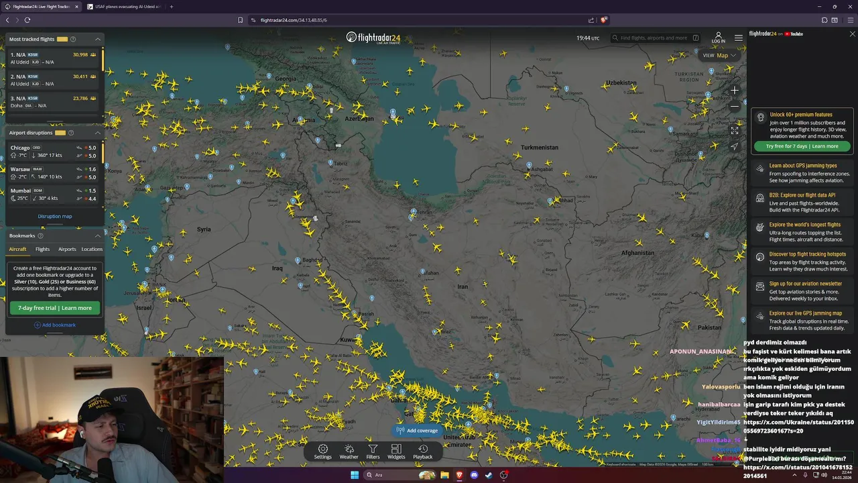
Task: Select Chicago ORD airport disruption row
Action: pos(54,152)
